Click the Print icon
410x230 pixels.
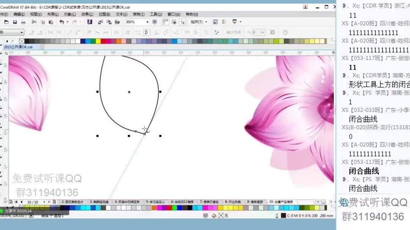coord(24,22)
